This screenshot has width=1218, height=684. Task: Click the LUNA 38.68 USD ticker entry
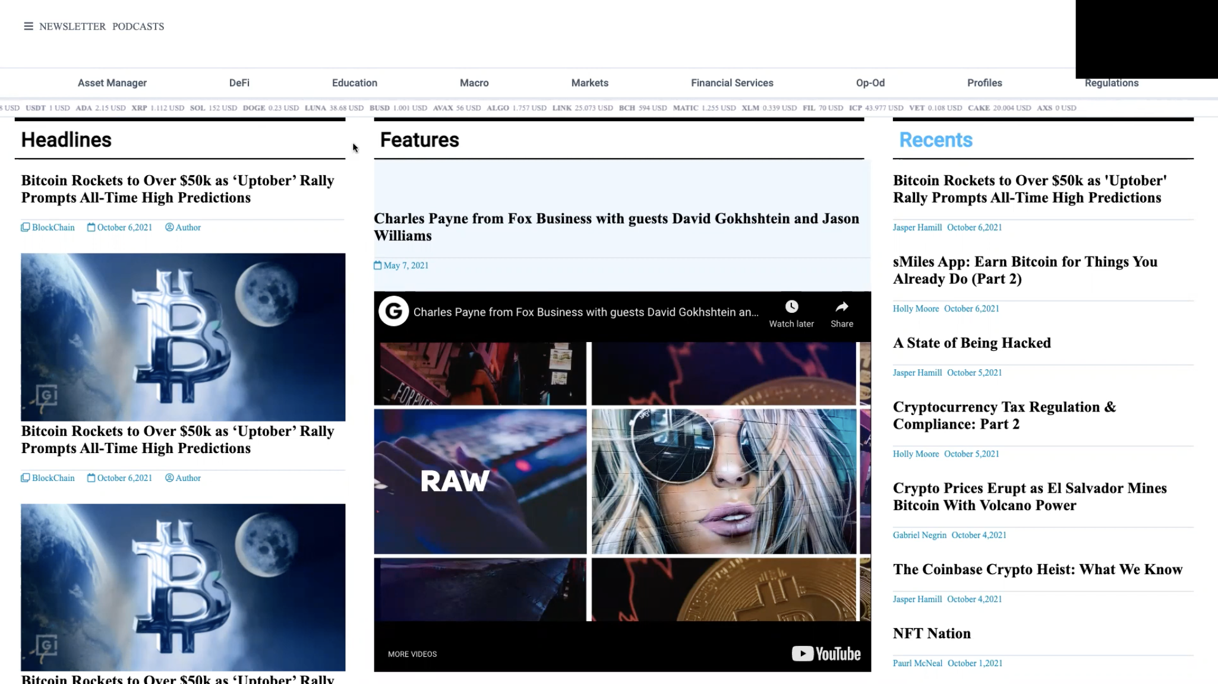coord(334,108)
